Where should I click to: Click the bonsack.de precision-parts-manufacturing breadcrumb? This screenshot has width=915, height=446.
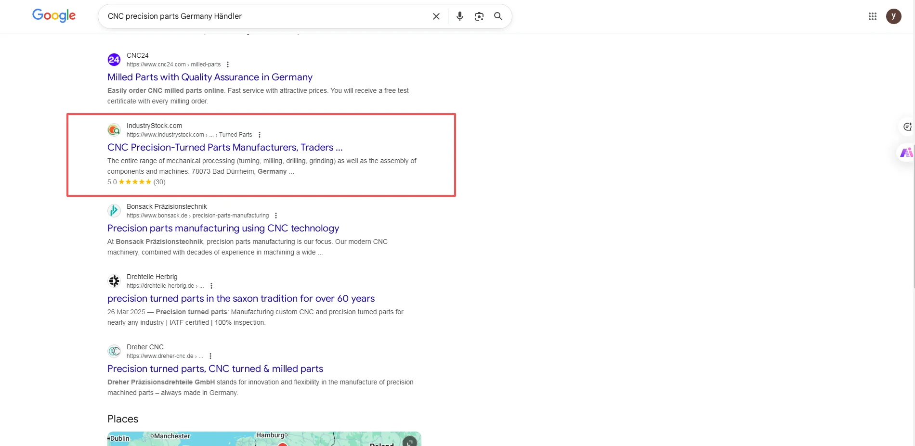tap(197, 216)
